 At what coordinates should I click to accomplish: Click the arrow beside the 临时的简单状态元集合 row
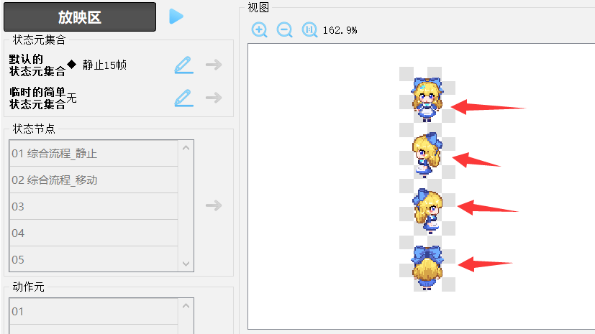tap(213, 98)
